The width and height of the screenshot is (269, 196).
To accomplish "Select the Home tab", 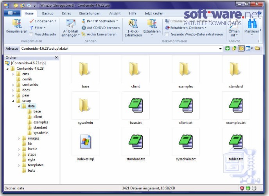I will click(29, 13).
